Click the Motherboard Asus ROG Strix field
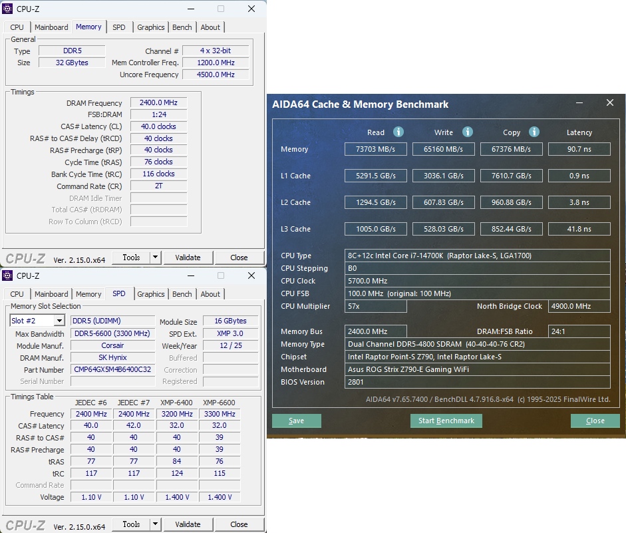This screenshot has height=533, width=626. pyautogui.click(x=477, y=369)
